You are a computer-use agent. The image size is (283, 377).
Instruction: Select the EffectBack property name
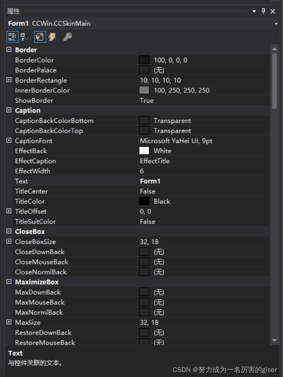pos(31,151)
